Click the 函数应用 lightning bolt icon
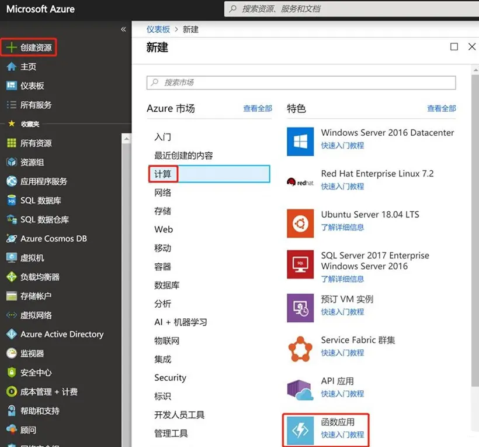Viewport: 479px width, 447px height. point(300,431)
